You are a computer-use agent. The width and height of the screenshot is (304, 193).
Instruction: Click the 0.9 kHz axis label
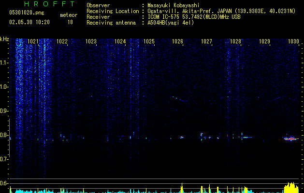[x=3, y=111]
